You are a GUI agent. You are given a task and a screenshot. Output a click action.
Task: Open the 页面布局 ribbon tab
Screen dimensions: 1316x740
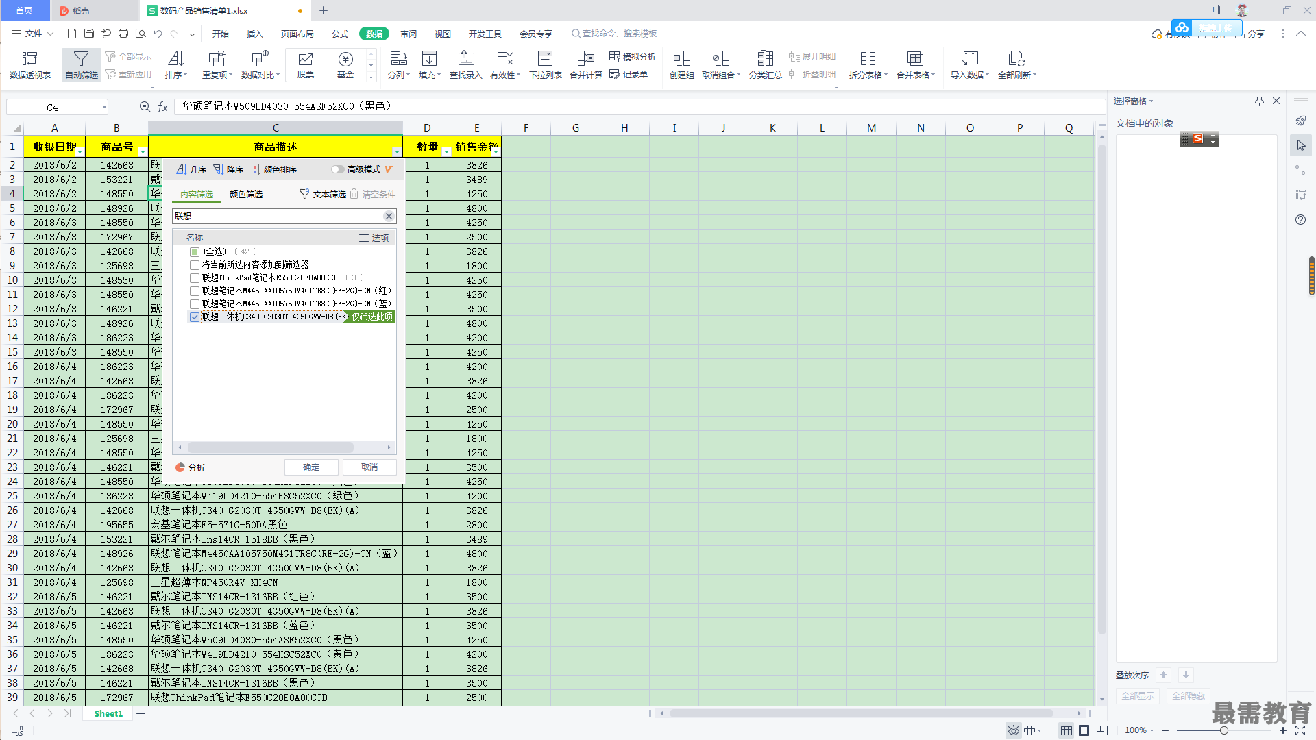click(x=297, y=34)
